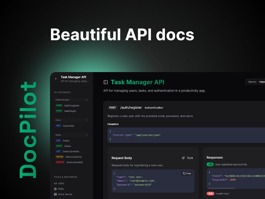Click the Headers code block
Image resolution: width=265 pixels, height=199 pixels.
click(x=186, y=135)
